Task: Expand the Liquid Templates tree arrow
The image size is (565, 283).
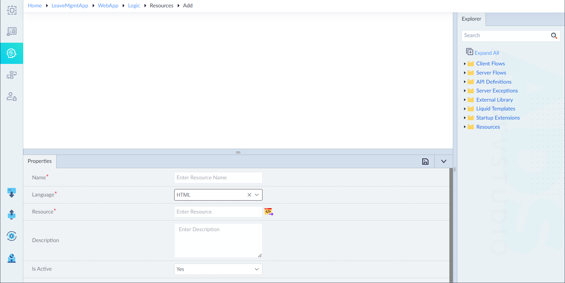Action: [x=465, y=109]
